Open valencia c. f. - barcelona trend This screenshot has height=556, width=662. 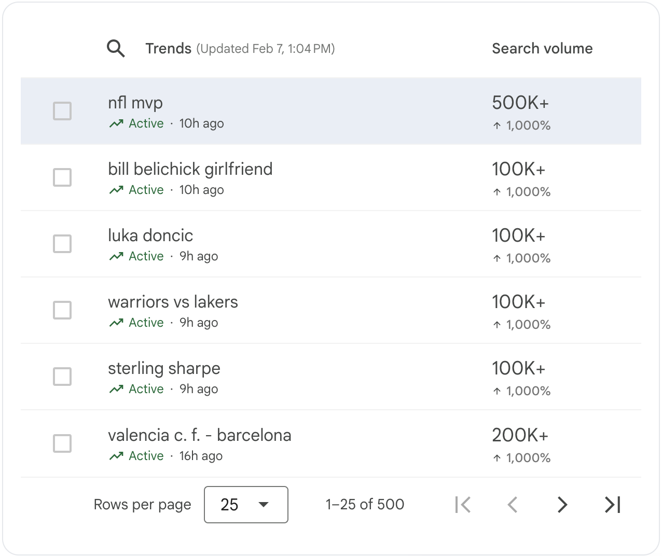pos(200,435)
